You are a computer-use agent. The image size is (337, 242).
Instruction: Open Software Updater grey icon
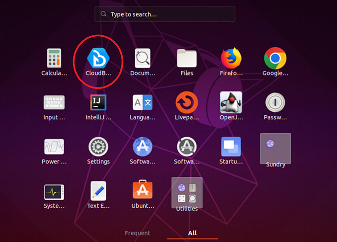tap(187, 147)
